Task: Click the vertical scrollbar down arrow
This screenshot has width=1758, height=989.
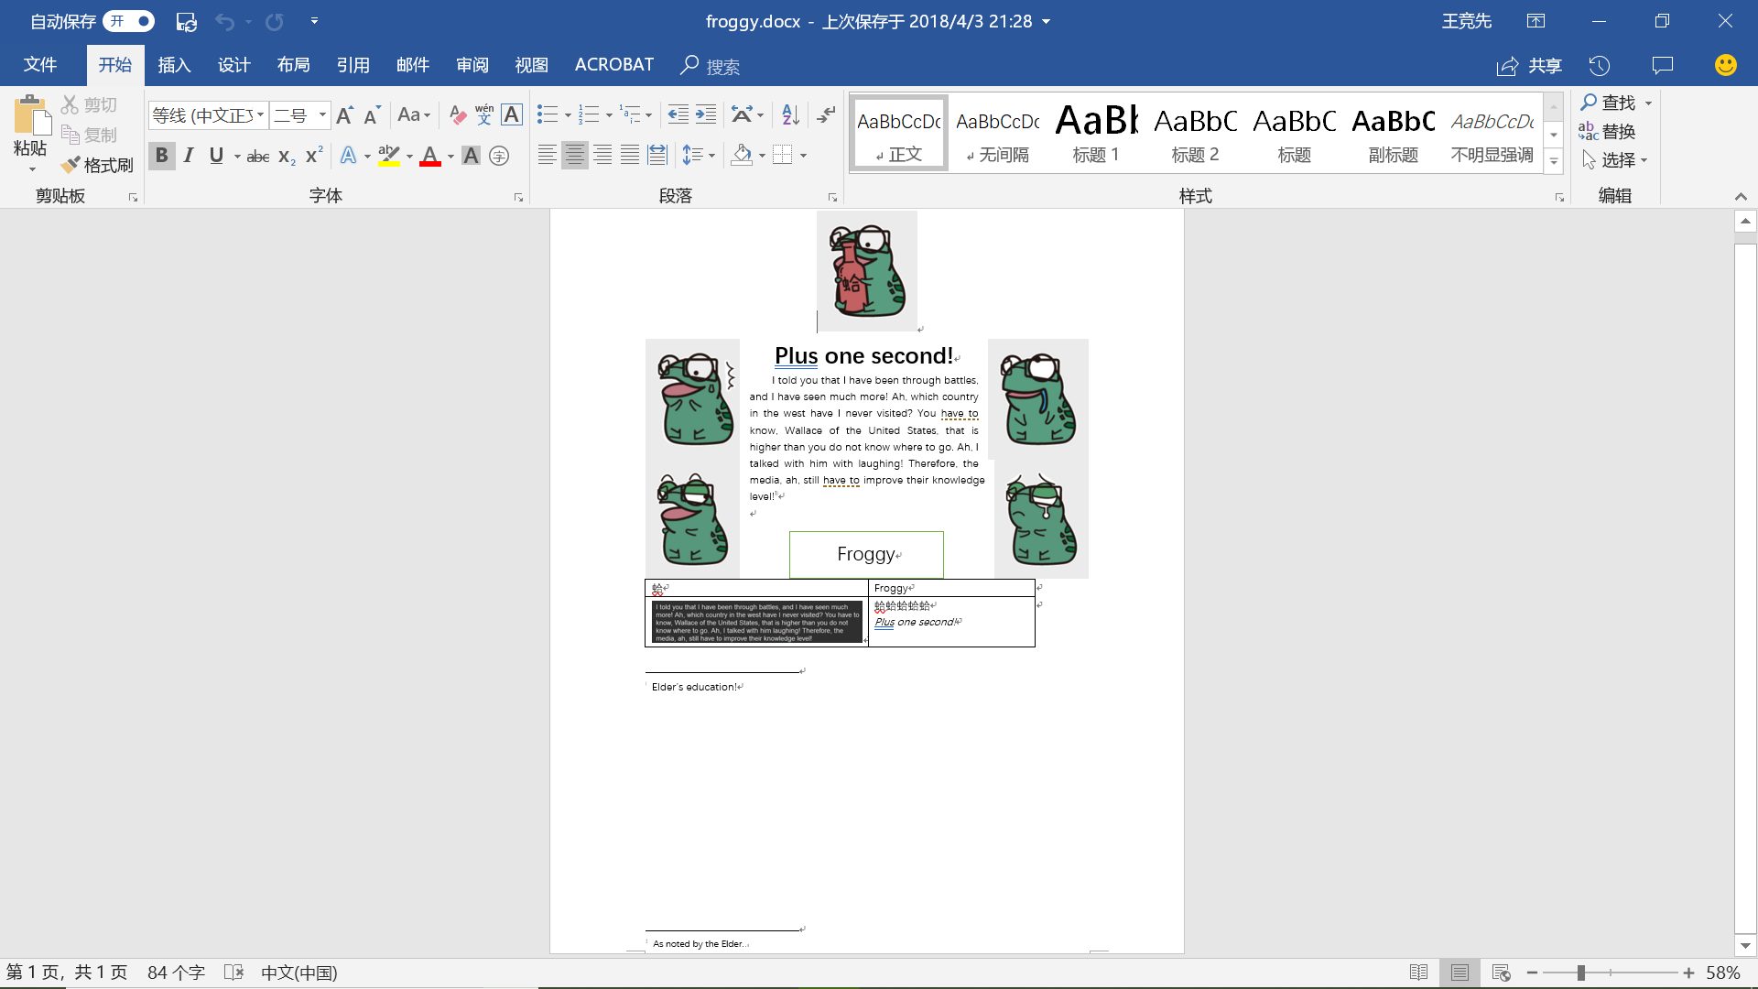Action: coord(1745,945)
